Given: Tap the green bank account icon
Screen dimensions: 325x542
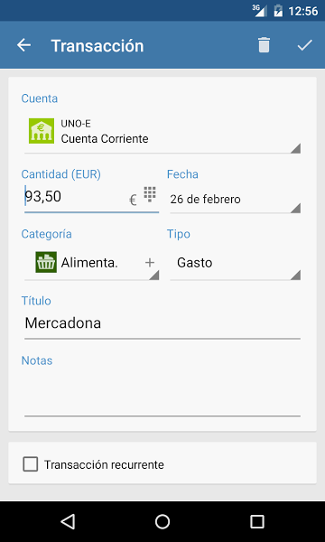Looking at the screenshot, I should 42,131.
